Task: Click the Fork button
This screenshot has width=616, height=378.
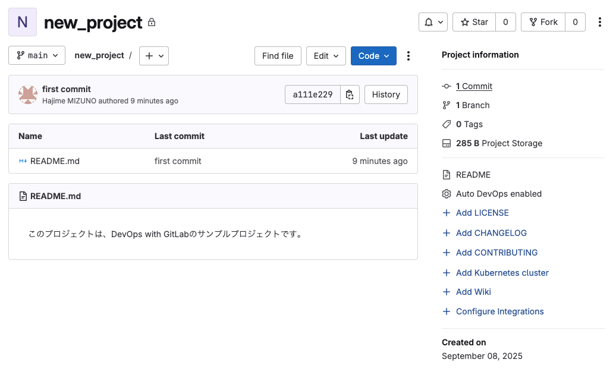Action: coord(543,22)
